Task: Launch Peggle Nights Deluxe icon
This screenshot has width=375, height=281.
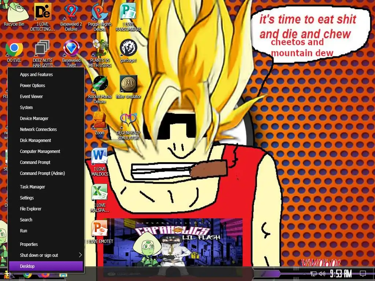Action: coord(100,17)
